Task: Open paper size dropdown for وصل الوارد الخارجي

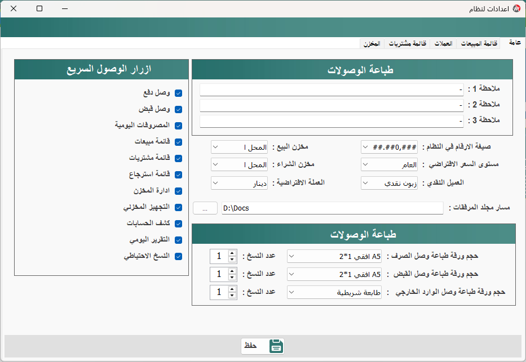Action: click(334, 292)
